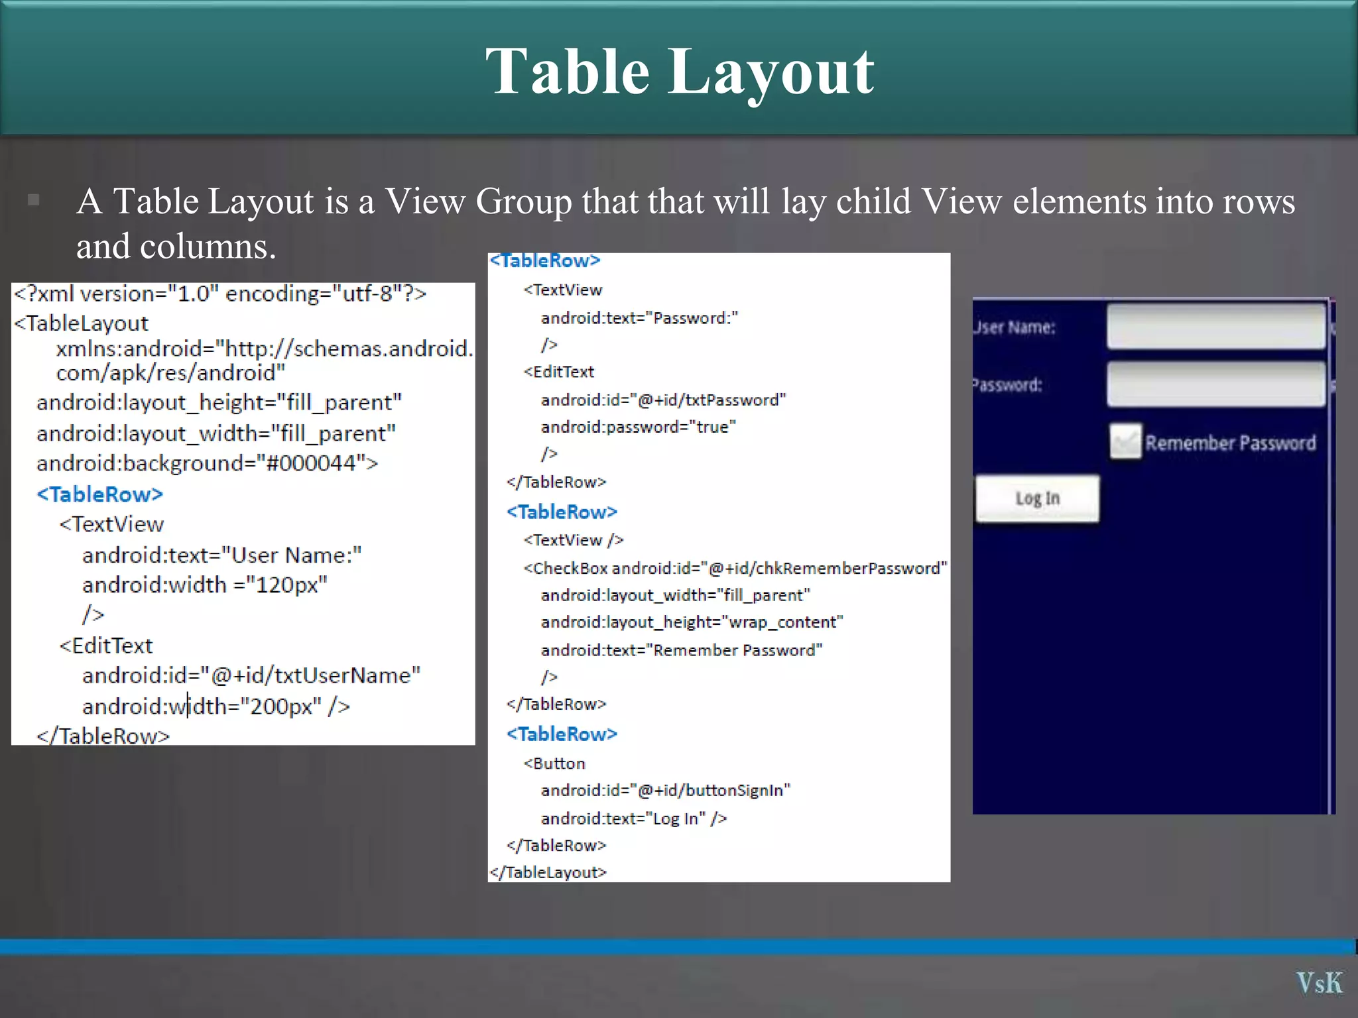Image resolution: width=1358 pixels, height=1018 pixels.
Task: Click the line 'android:text="User Name:"'
Action: tap(222, 555)
